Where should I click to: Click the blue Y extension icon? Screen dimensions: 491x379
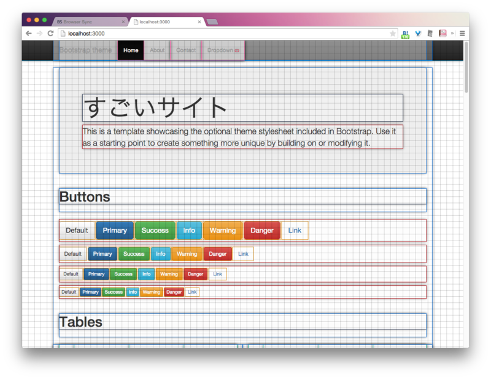click(x=418, y=34)
